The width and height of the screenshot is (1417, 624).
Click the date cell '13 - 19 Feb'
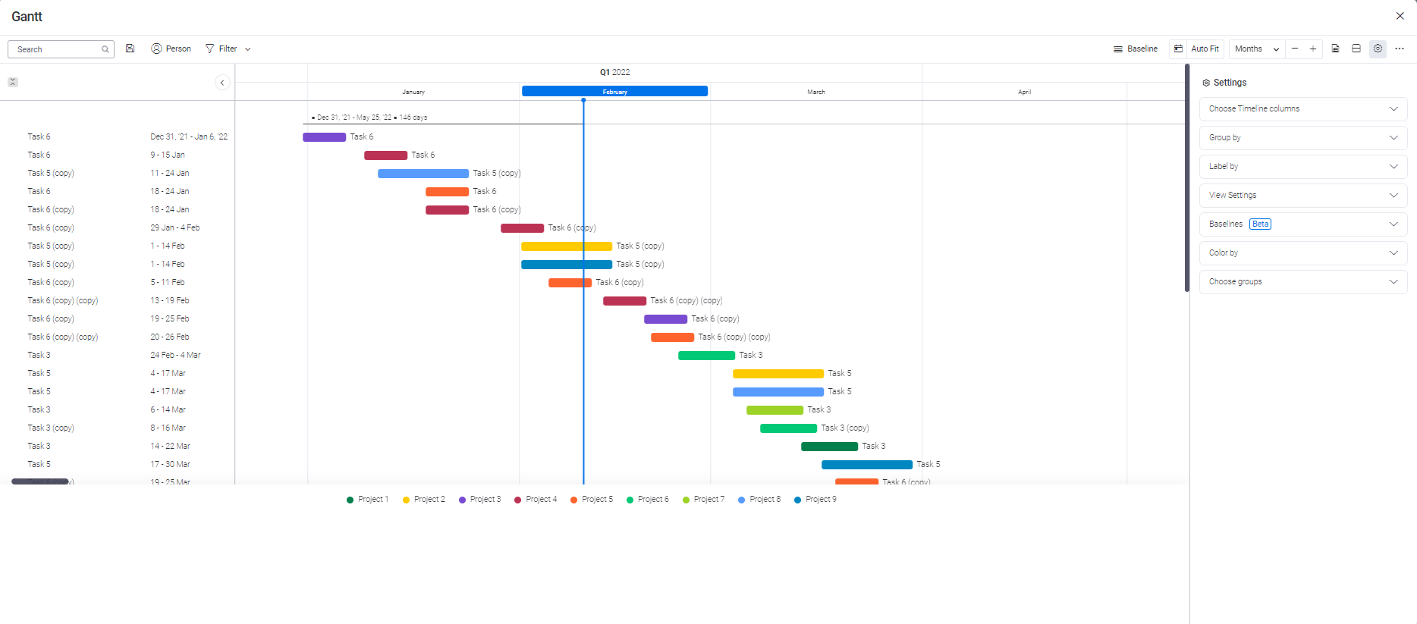tap(170, 301)
